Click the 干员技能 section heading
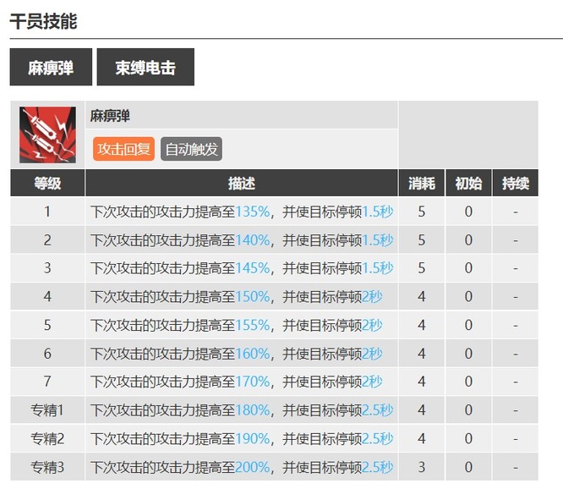The width and height of the screenshot is (563, 500). click(43, 21)
